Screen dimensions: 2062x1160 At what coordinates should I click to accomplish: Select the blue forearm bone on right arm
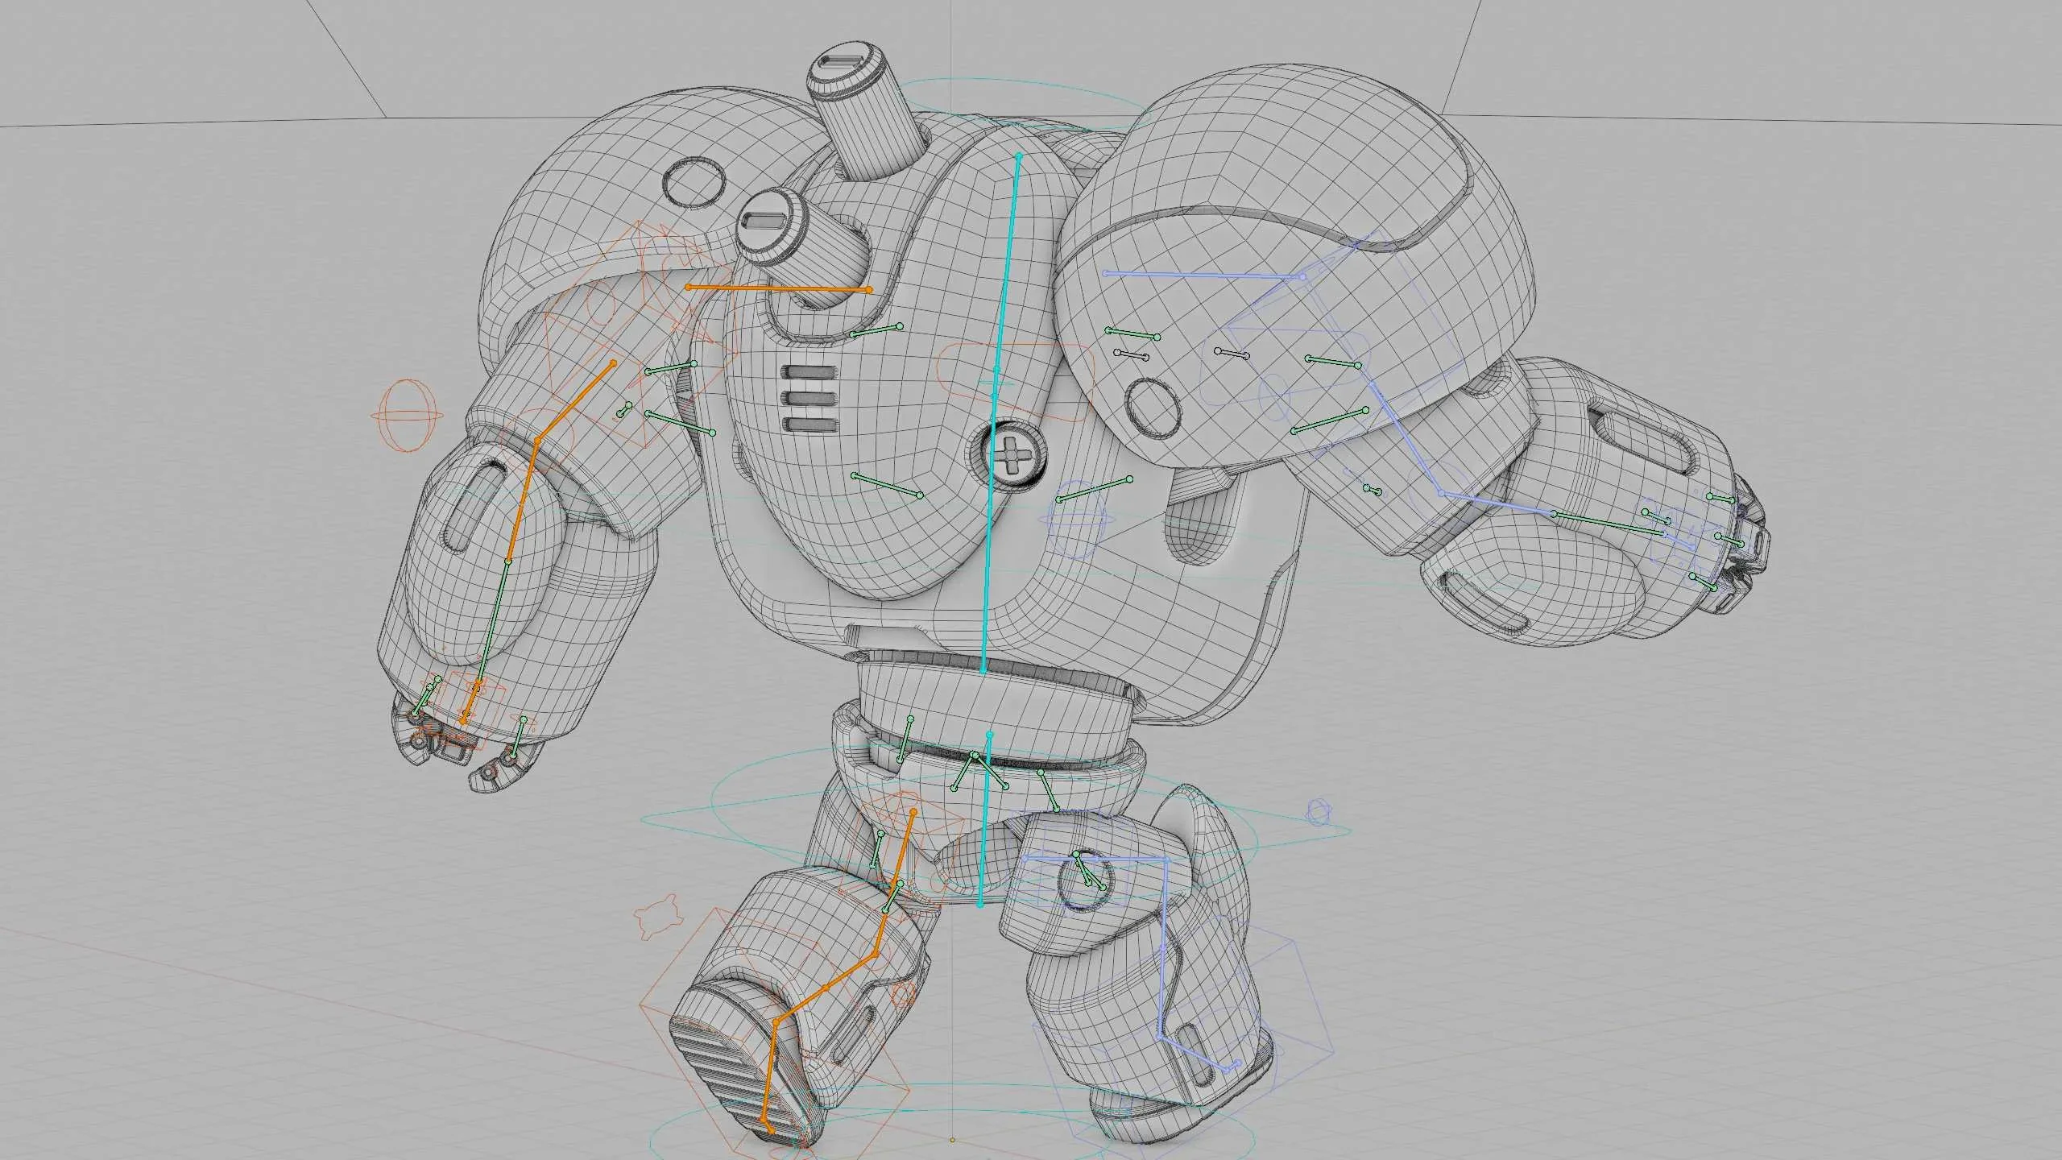tap(1497, 503)
